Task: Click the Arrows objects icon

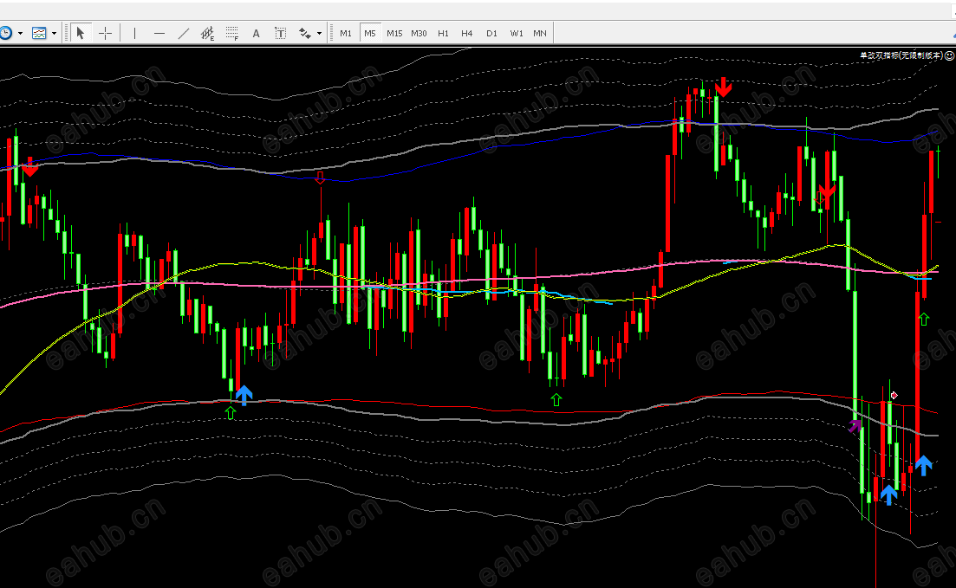Action: 305,33
